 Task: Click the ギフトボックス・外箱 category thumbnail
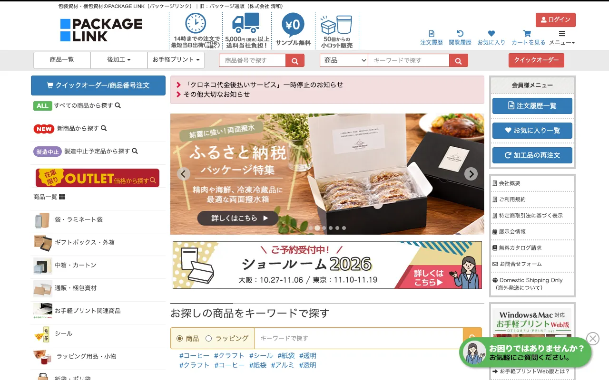(42, 243)
